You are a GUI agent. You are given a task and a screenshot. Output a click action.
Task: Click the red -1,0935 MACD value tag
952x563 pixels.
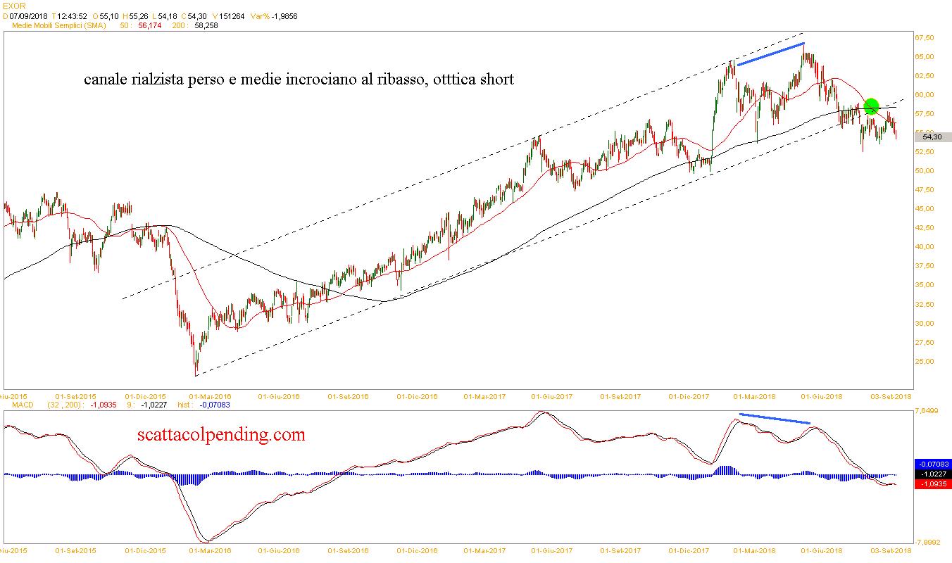[933, 484]
